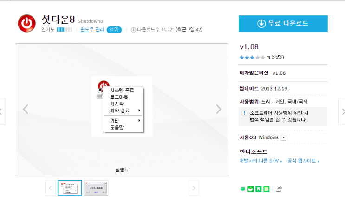Click the Naver memo share icon

(x=267, y=189)
